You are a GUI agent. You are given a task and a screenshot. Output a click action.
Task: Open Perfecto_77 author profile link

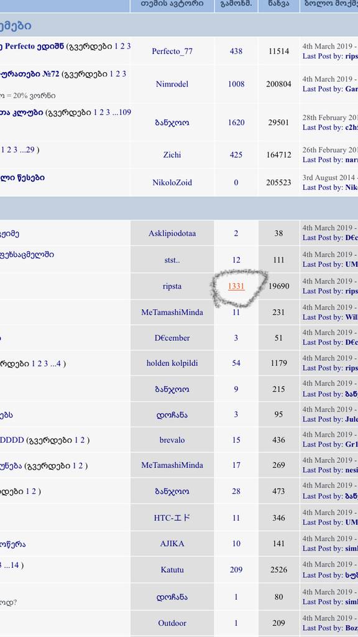pyautogui.click(x=172, y=51)
